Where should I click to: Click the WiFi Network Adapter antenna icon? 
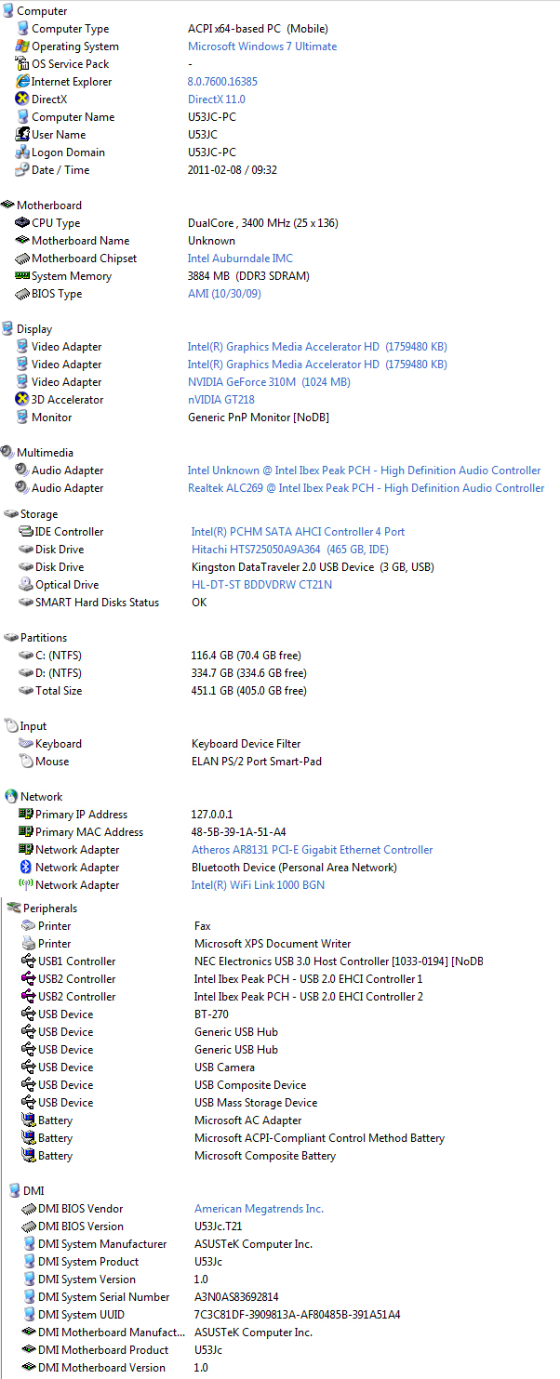click(26, 885)
